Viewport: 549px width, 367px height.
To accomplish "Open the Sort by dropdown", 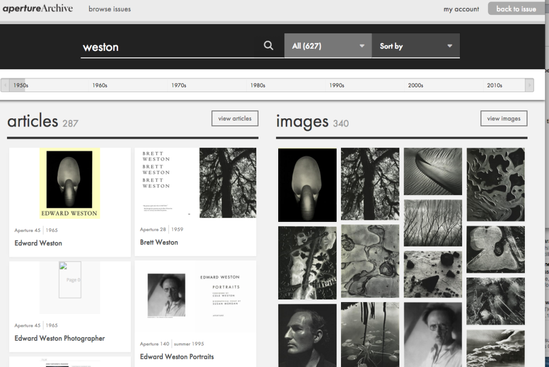I will [x=416, y=46].
